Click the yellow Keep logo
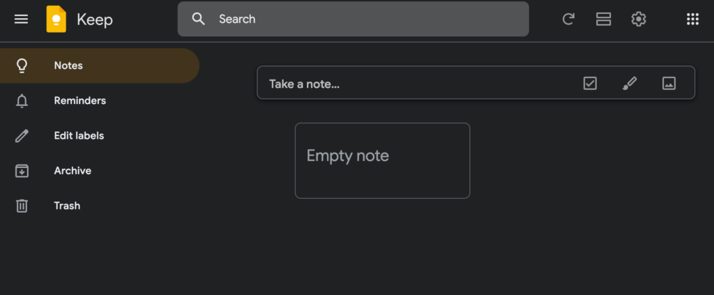 (56, 19)
